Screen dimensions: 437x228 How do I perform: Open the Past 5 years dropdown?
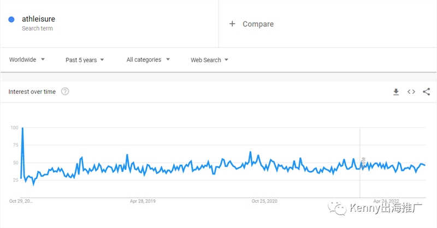(85, 60)
